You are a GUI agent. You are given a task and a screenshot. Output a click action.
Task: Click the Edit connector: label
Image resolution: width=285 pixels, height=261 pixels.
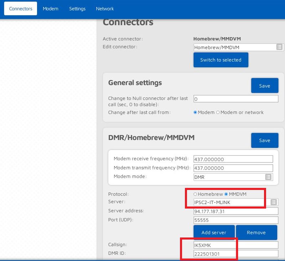coord(120,47)
